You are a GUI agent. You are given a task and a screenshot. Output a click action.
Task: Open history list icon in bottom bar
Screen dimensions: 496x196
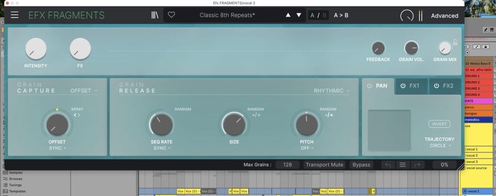pyautogui.click(x=402, y=165)
